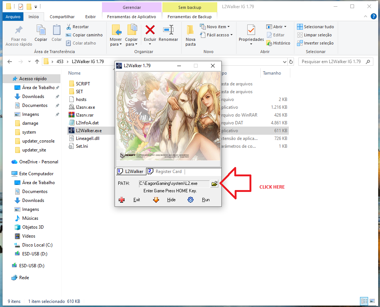The image size is (380, 307).
Task: Click Colar atalho in ribbon
Action: click(x=81, y=43)
